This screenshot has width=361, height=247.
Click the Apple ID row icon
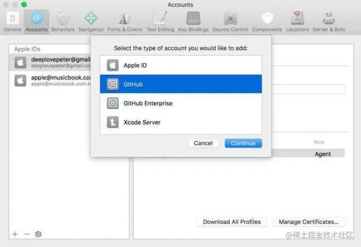coord(113,65)
